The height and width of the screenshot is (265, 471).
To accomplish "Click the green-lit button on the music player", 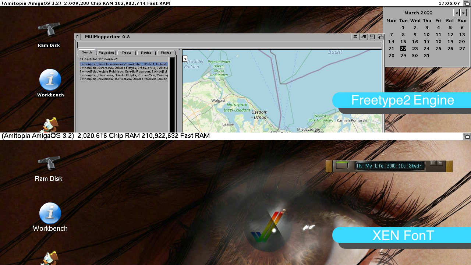I will 342,166.
